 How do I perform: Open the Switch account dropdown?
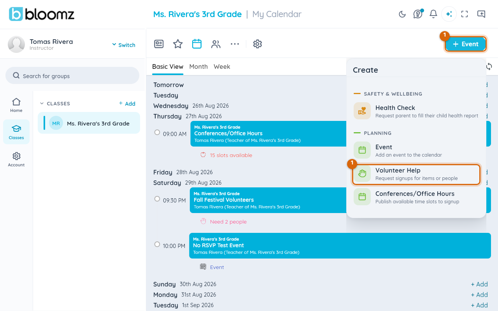124,45
